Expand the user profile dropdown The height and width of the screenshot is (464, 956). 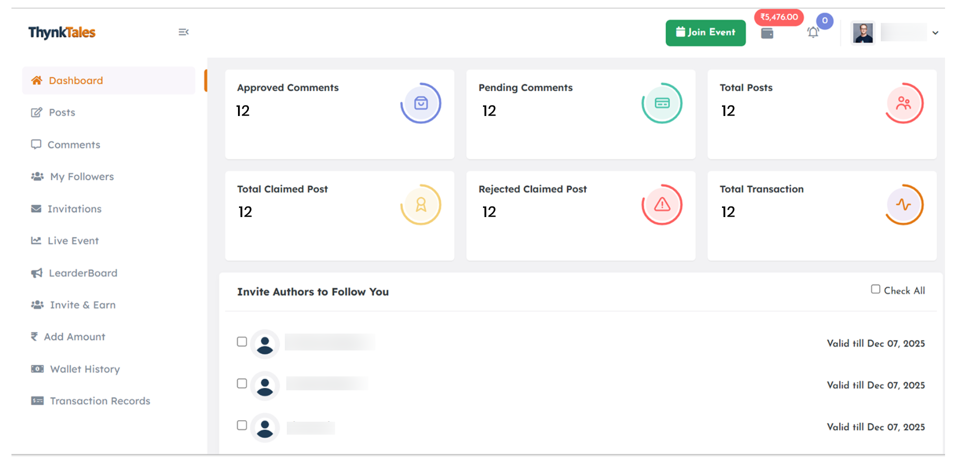(936, 33)
